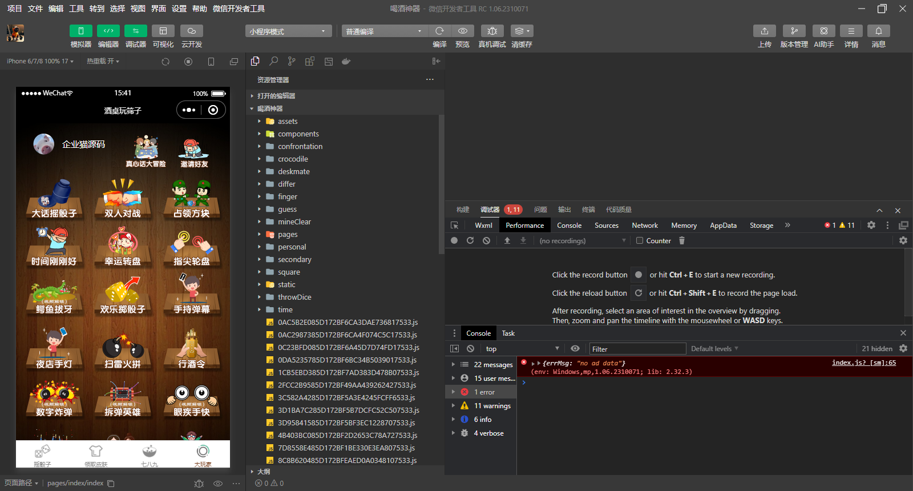Image resolution: width=913 pixels, height=491 pixels.
Task: Click the Upload icon
Action: 764,31
